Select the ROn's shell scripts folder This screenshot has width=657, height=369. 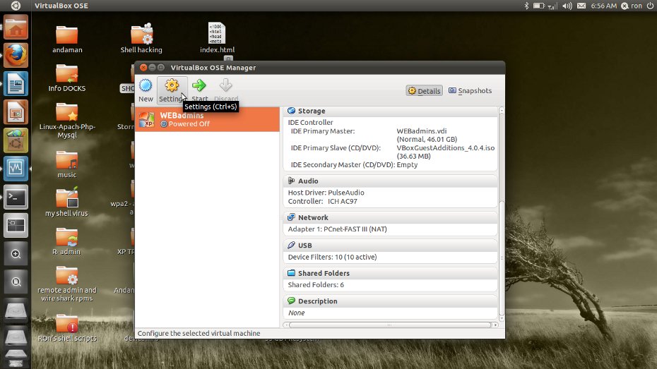tap(67, 328)
